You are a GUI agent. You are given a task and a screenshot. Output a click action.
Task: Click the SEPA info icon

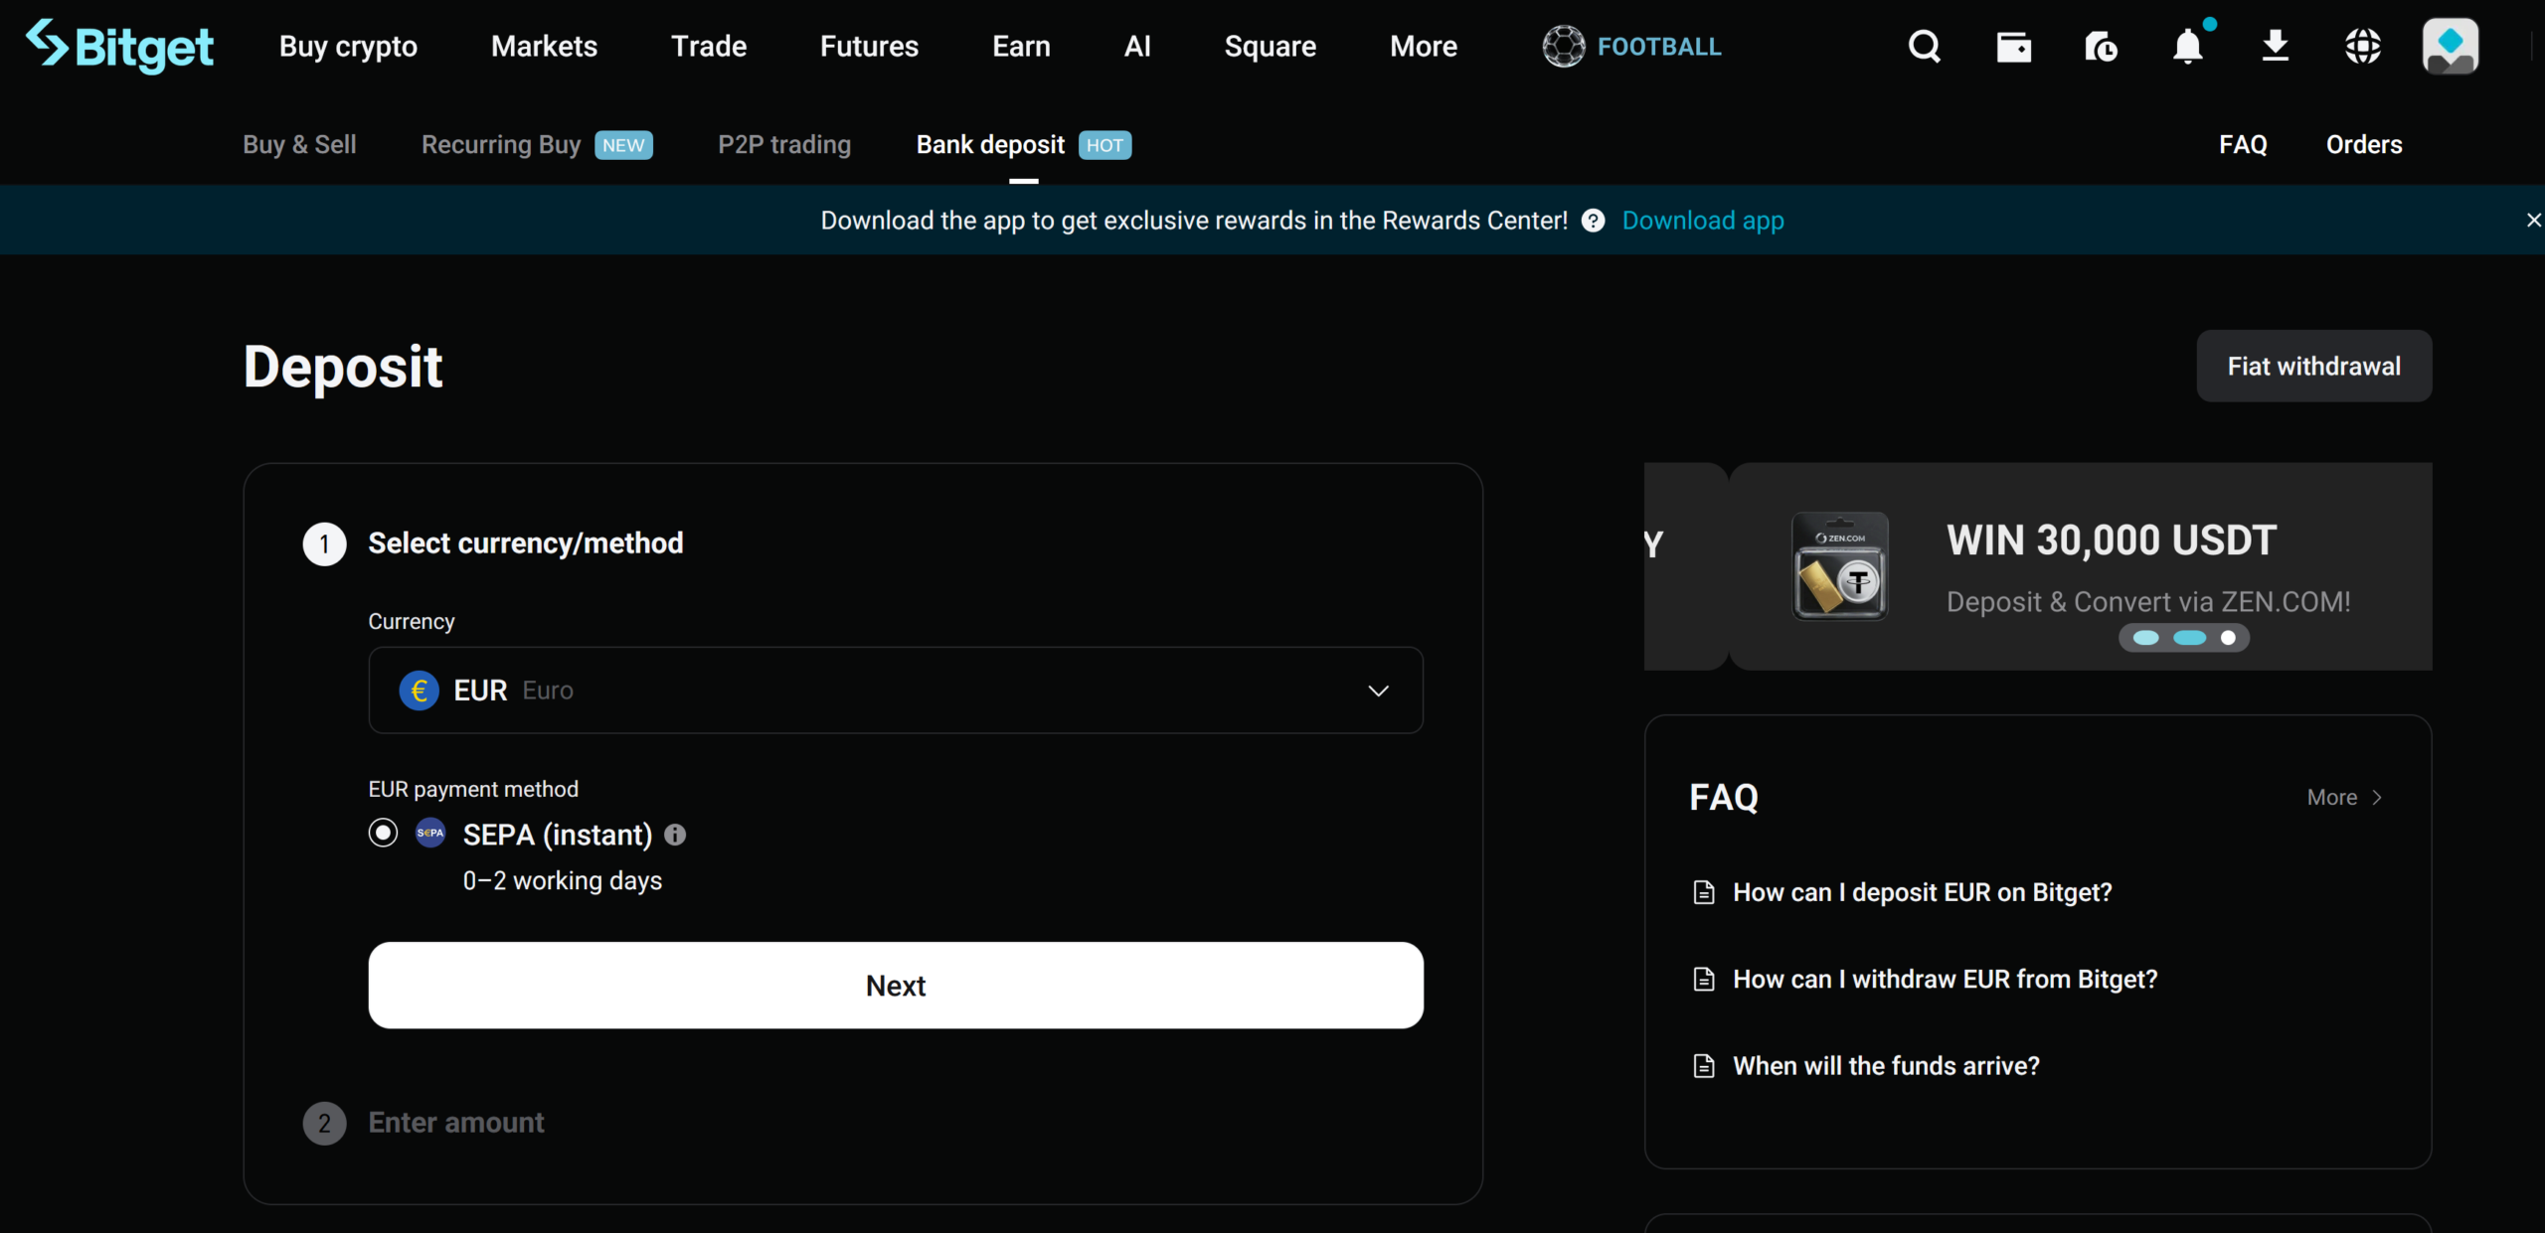tap(675, 835)
